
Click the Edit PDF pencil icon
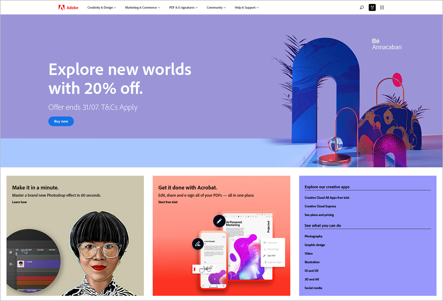pyautogui.click(x=265, y=255)
